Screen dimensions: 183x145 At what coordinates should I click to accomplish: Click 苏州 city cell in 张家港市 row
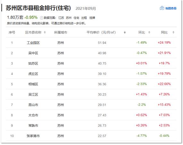click(x=61, y=136)
